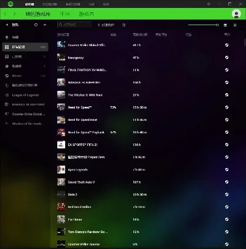Viewport: 246px width, 249px height.
Task: Select the fifth tab in the top title bar
Action: 106,4
